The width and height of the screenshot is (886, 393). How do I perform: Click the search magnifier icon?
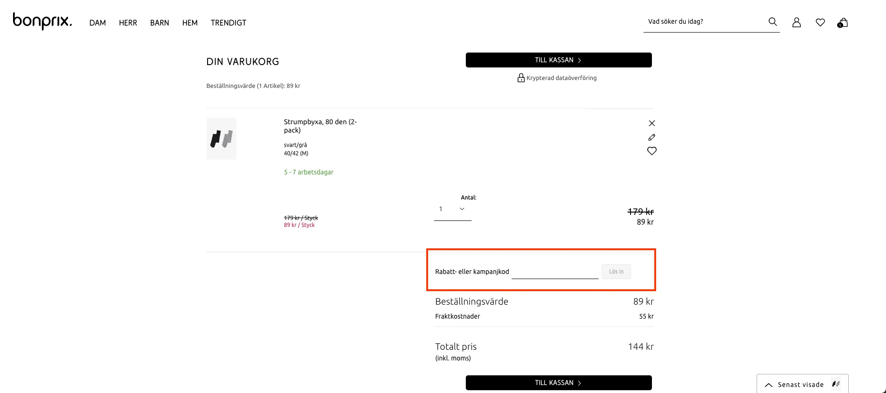(x=772, y=22)
